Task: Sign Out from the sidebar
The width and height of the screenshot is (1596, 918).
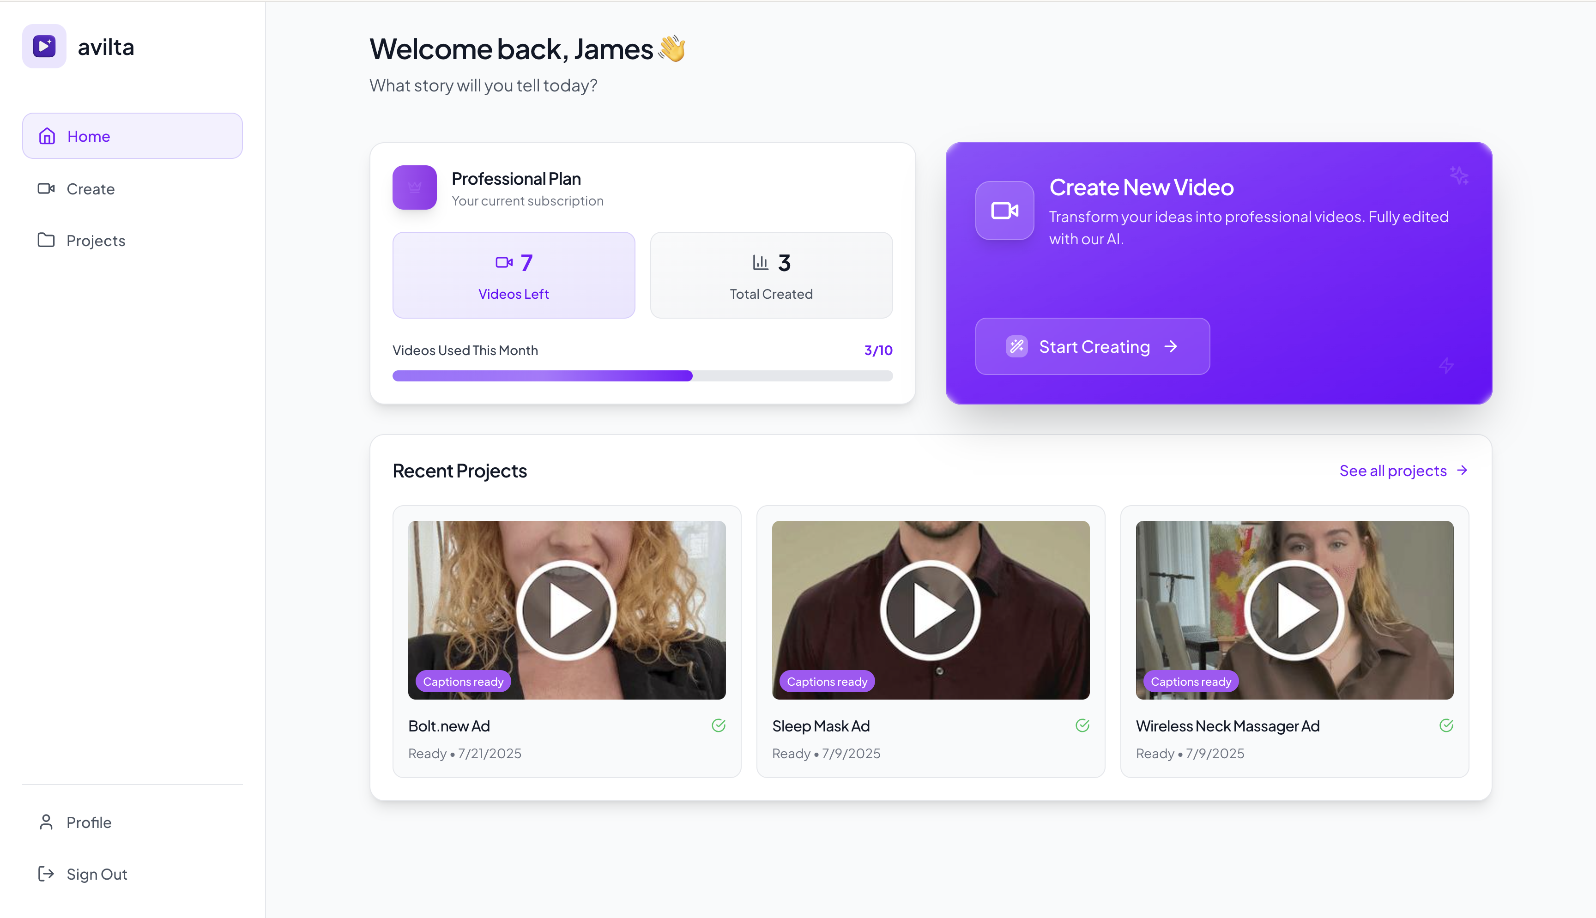Action: coord(96,874)
